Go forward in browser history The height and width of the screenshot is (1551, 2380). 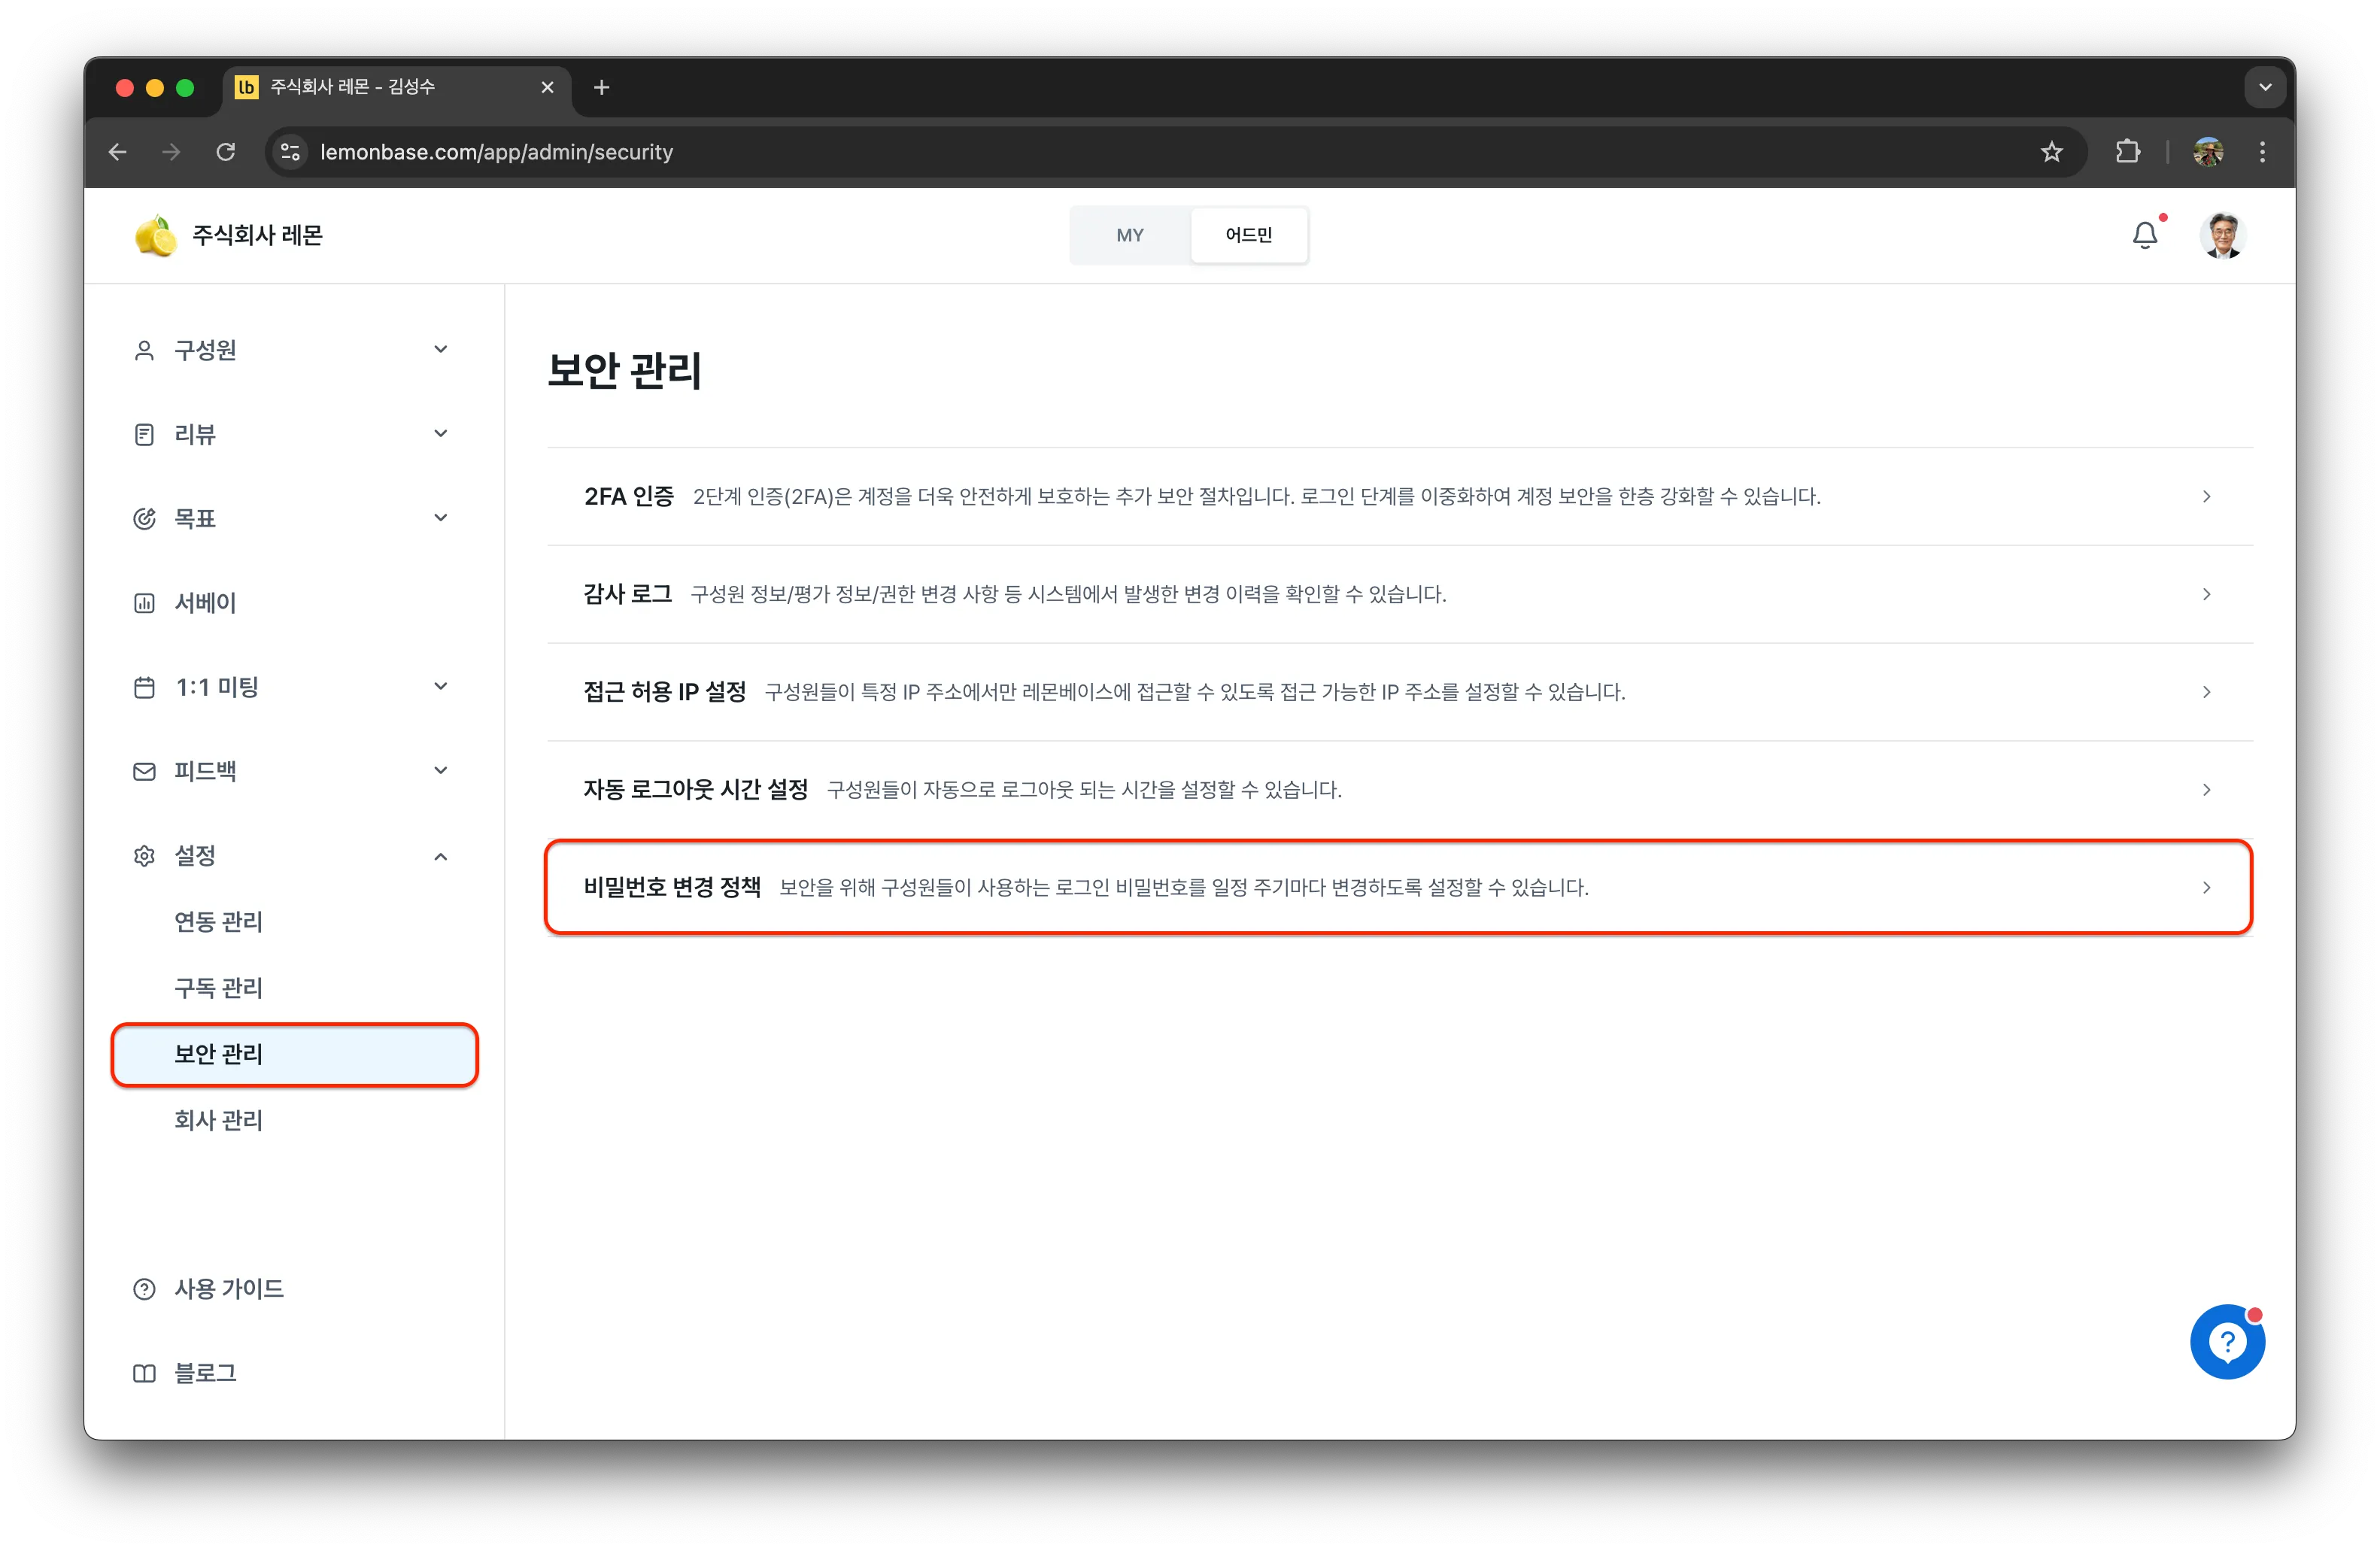tap(172, 152)
